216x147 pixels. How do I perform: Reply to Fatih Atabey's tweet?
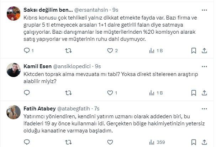click(x=27, y=142)
